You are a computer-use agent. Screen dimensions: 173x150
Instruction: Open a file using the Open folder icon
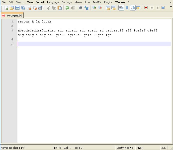[12, 8]
